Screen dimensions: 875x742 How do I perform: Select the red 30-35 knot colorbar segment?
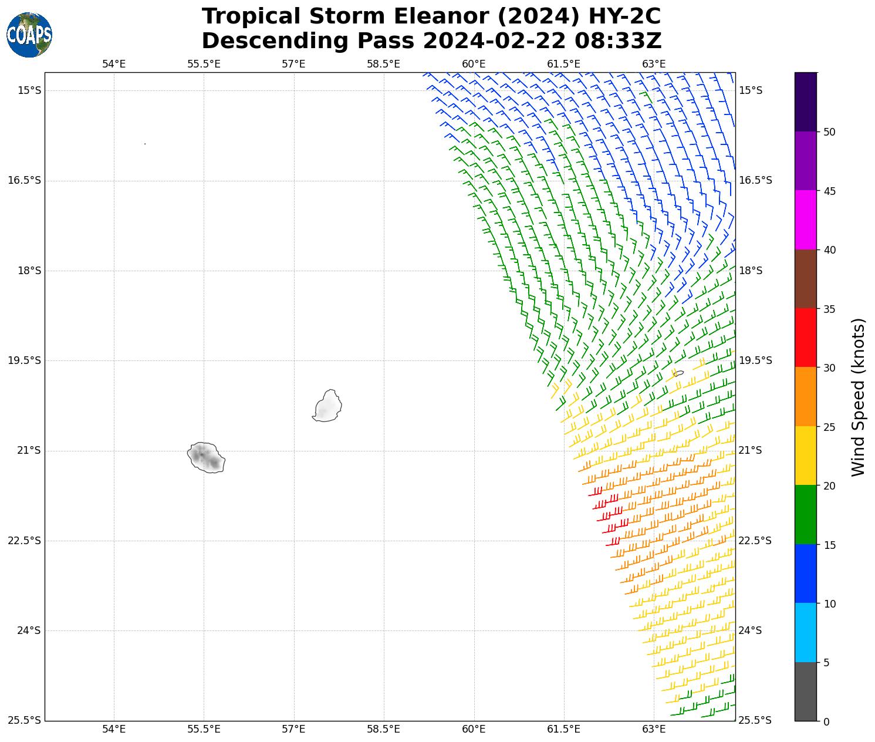(x=805, y=338)
